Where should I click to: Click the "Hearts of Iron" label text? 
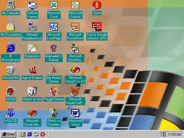32,99
